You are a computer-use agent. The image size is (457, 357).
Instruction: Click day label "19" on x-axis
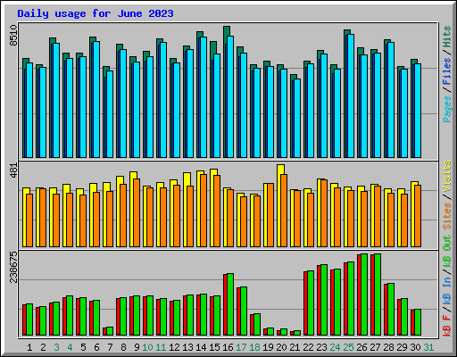tap(268, 347)
